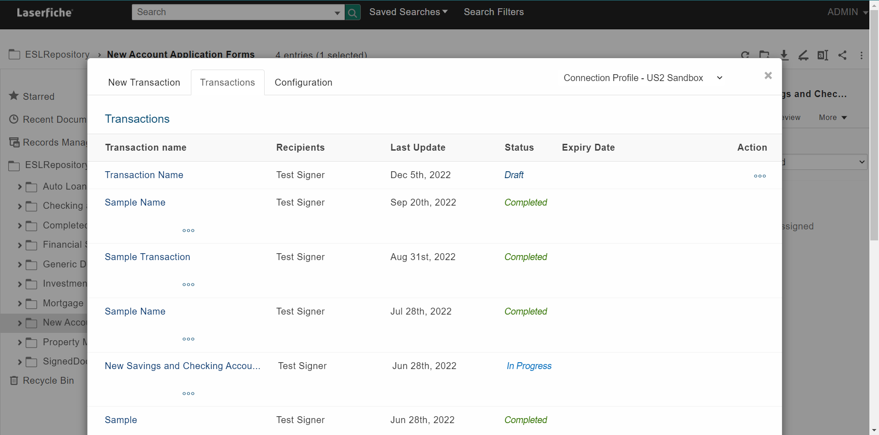Open Sample Name transaction from Jul 28th
879x435 pixels.
coord(135,311)
